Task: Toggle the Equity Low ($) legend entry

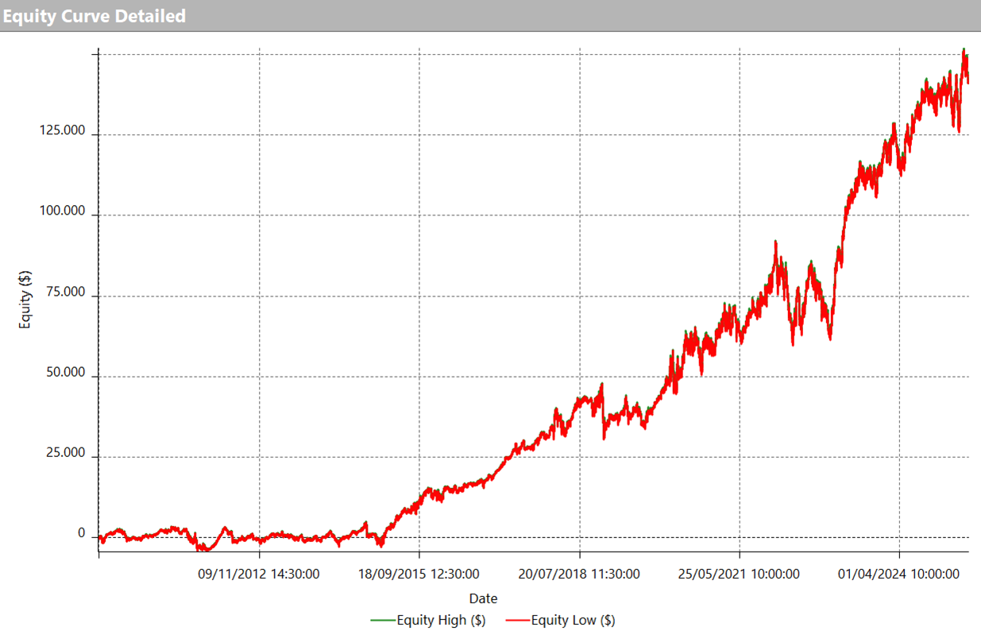Action: pyautogui.click(x=573, y=620)
